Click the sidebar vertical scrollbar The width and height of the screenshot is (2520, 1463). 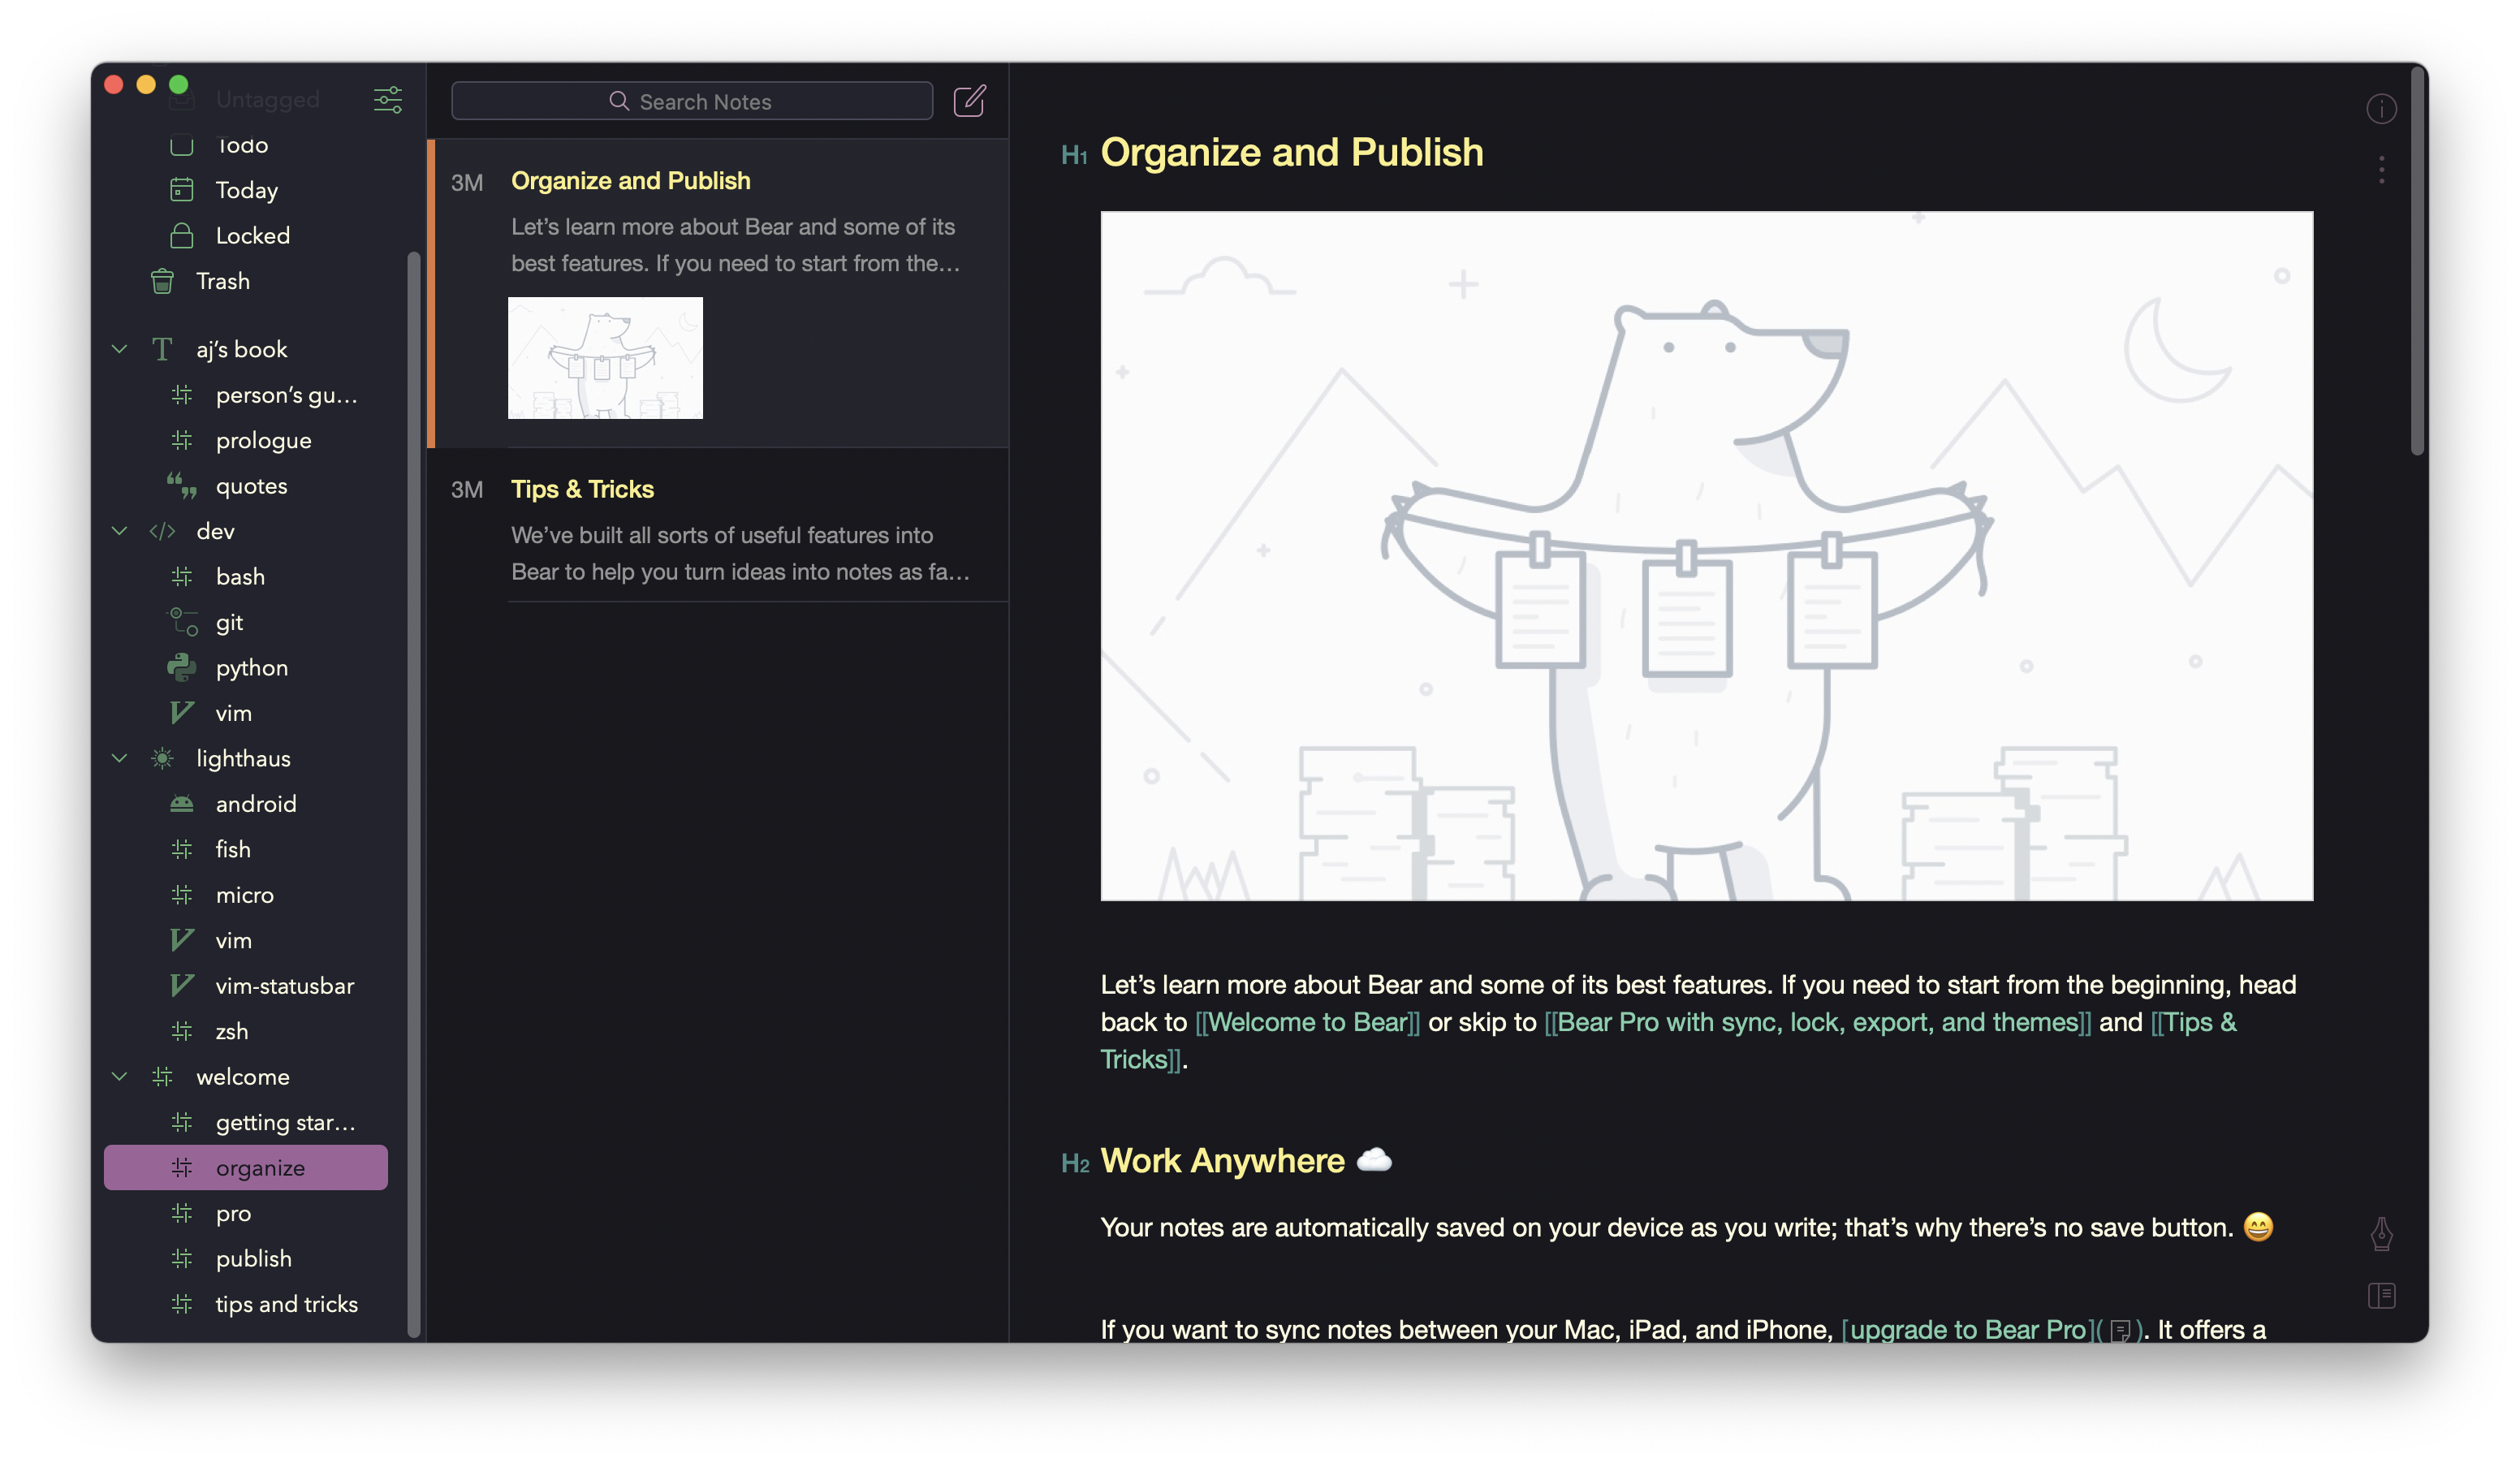(x=413, y=794)
